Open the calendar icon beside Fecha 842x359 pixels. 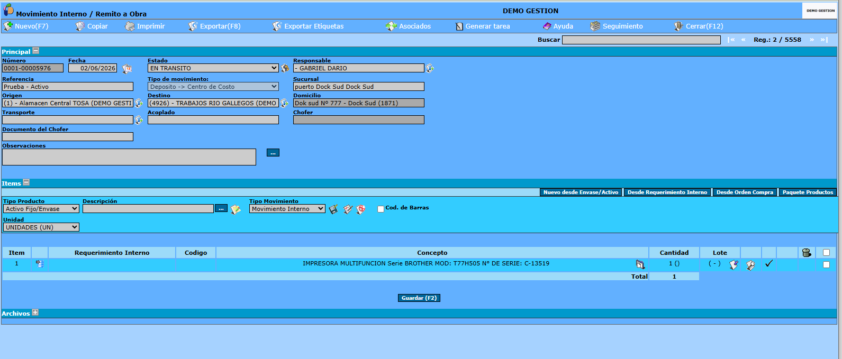[127, 69]
